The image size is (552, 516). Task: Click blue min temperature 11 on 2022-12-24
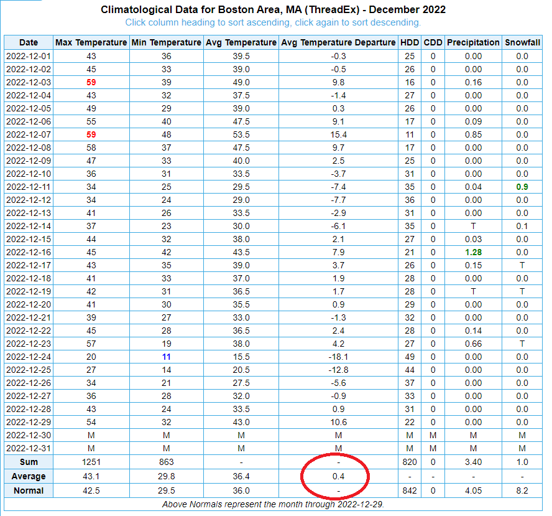tap(166, 357)
